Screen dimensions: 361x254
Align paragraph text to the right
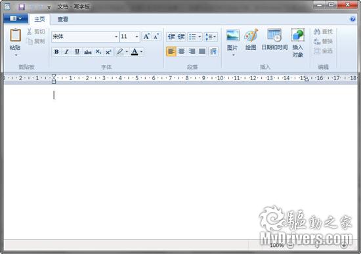pos(192,51)
